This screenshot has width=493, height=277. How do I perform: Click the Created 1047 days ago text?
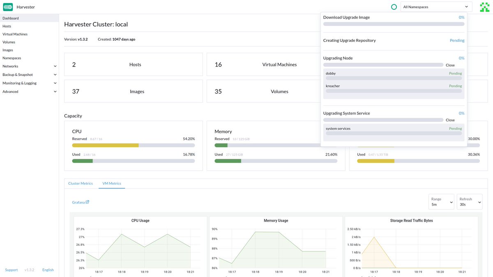pyautogui.click(x=116, y=39)
